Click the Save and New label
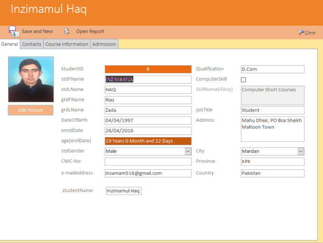 point(38,31)
